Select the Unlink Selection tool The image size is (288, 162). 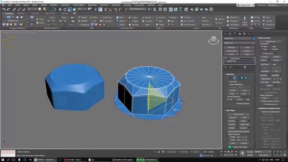(x=19, y=9)
